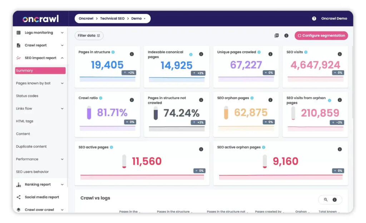This screenshot has width=366, height=223.
Task: Click the PDF export icon near Configure segmentation
Action: pos(276,36)
